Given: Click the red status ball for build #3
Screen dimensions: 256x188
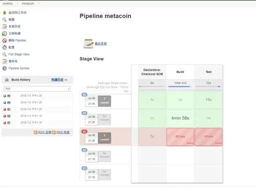Looking at the screenshot, I should [x=5, y=109].
